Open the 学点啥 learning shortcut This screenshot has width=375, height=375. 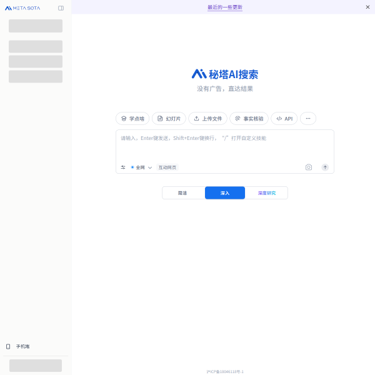tap(132, 119)
